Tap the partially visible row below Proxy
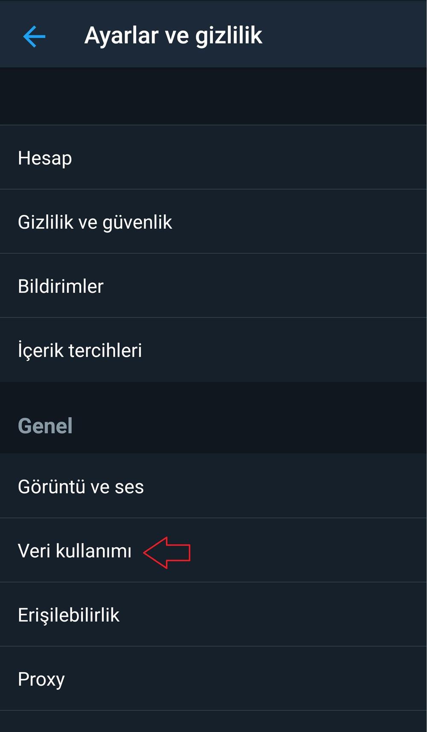This screenshot has width=427, height=732. pos(213,722)
